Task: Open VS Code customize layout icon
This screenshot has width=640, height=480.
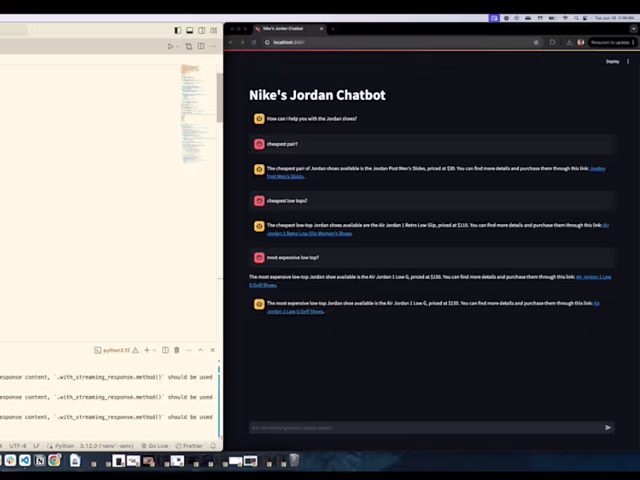Action: (x=214, y=30)
